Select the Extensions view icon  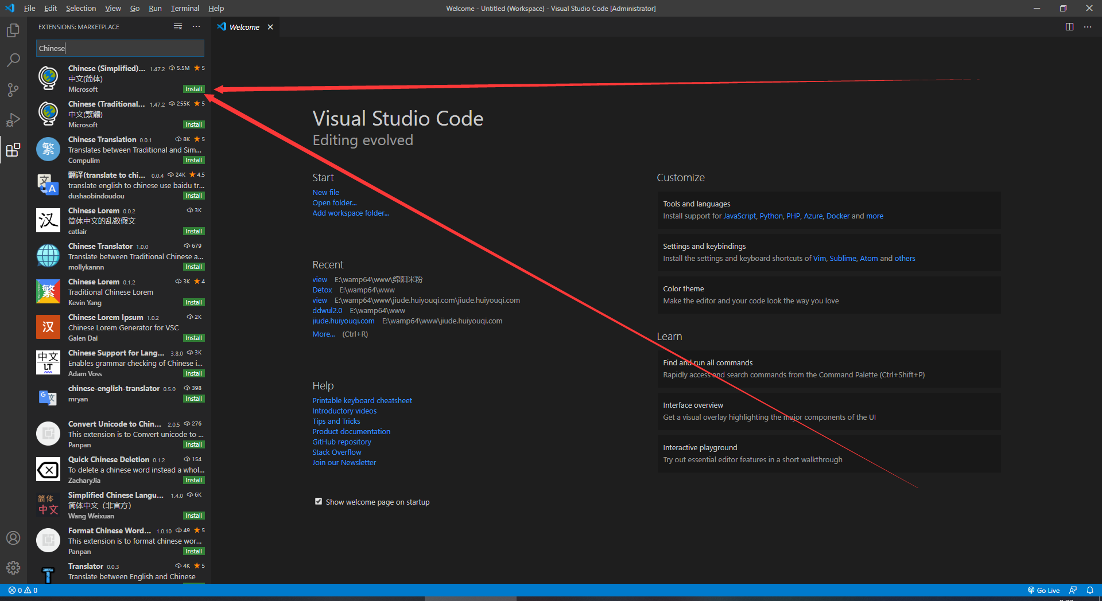tap(13, 150)
